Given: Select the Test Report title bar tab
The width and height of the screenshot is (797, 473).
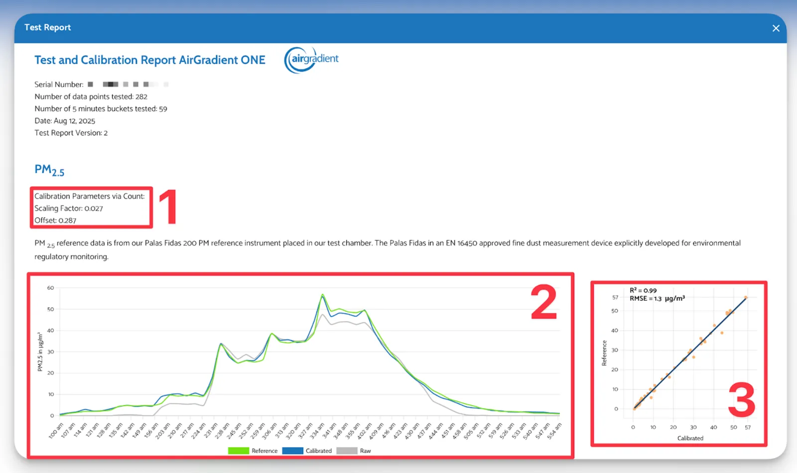Looking at the screenshot, I should pyautogui.click(x=47, y=27).
